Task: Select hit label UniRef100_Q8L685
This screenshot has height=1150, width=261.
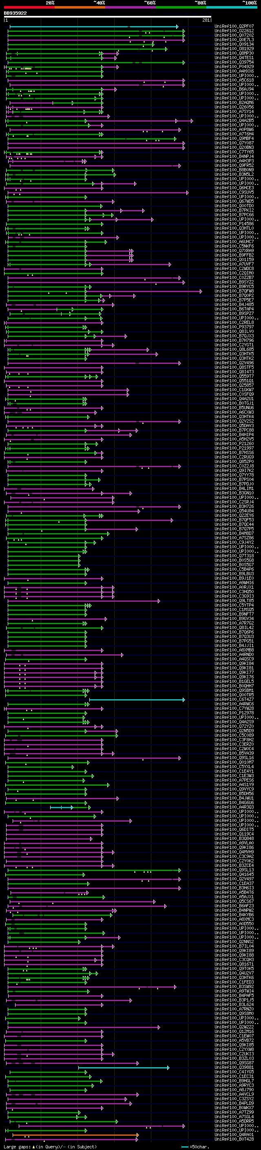Action: [234, 350]
